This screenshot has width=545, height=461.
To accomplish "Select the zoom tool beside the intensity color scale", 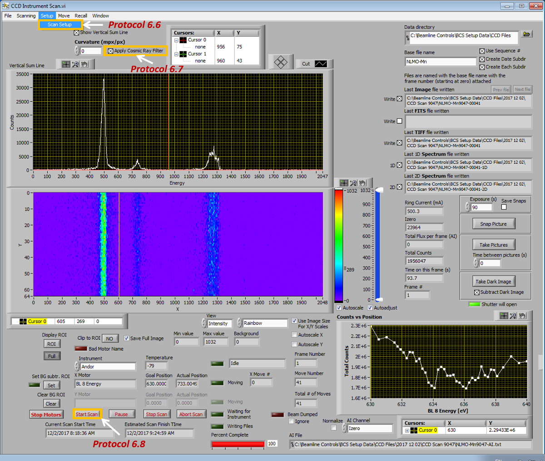I will tap(353, 183).
